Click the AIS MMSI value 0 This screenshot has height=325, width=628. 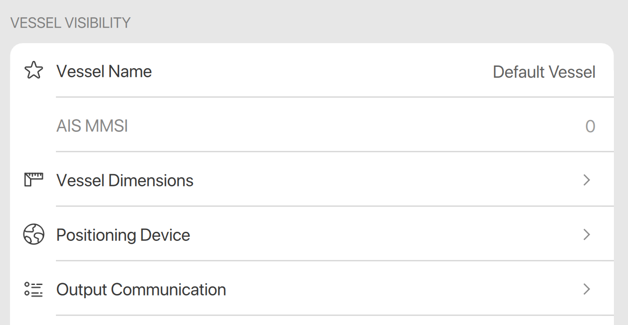590,126
